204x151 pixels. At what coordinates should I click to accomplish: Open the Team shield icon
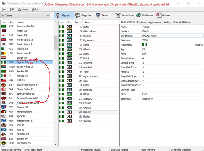[98, 15]
